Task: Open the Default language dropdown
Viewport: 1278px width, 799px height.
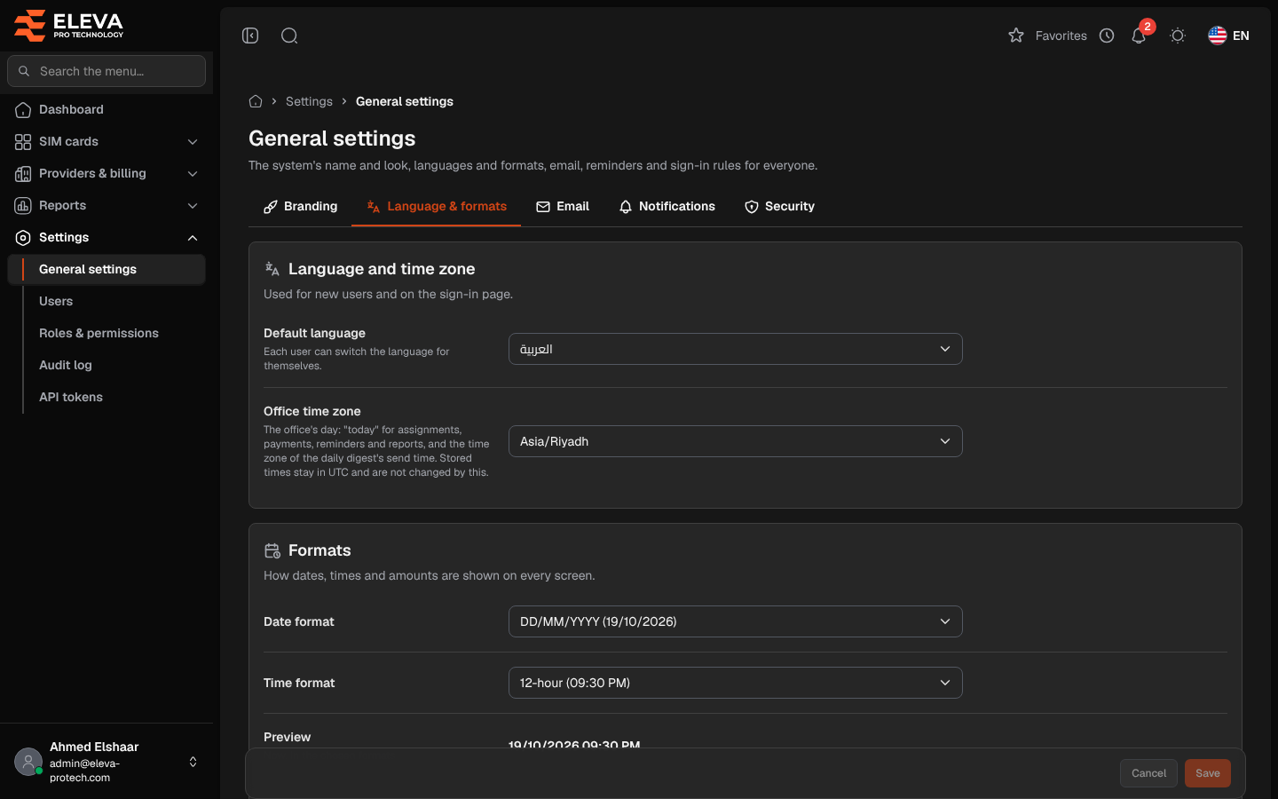Action: click(736, 349)
